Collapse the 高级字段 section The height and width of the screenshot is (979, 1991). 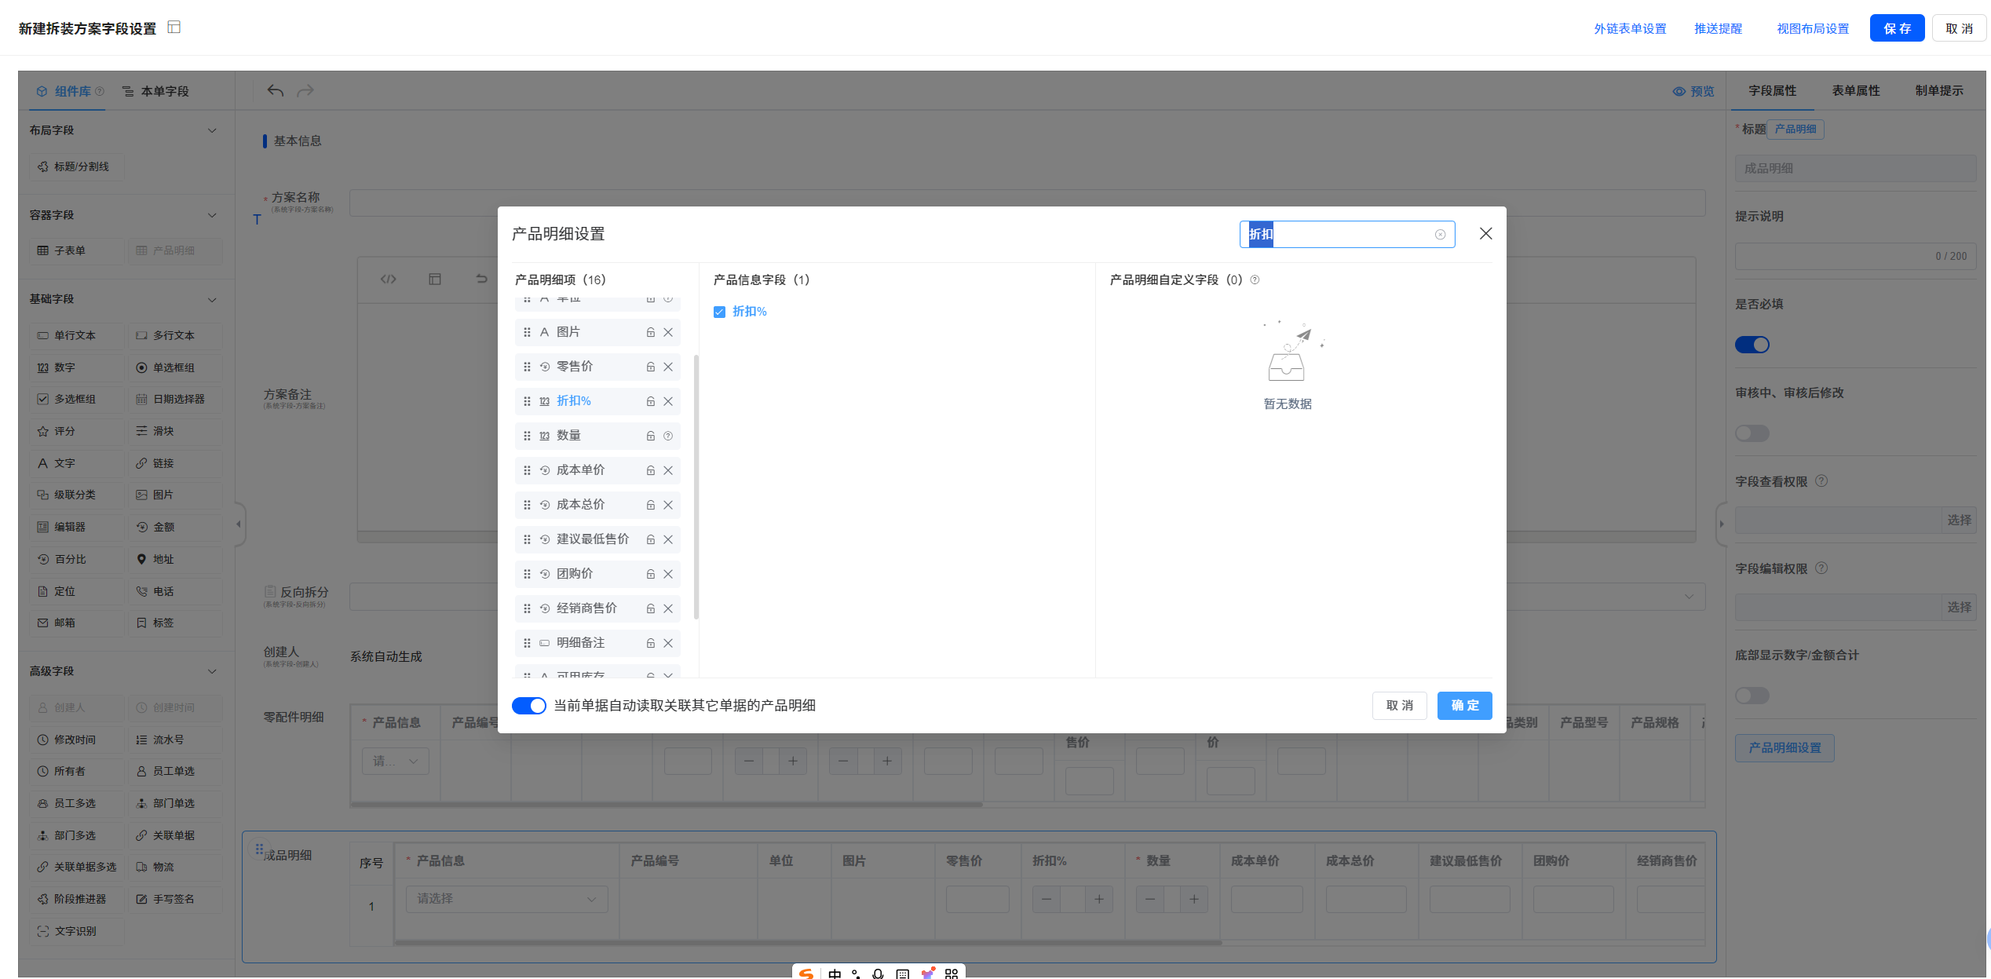coord(211,671)
